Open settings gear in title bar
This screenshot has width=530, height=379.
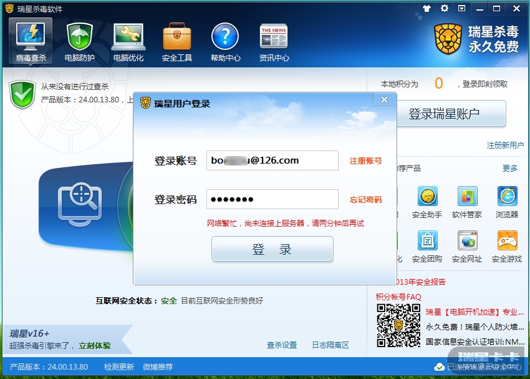point(445,8)
